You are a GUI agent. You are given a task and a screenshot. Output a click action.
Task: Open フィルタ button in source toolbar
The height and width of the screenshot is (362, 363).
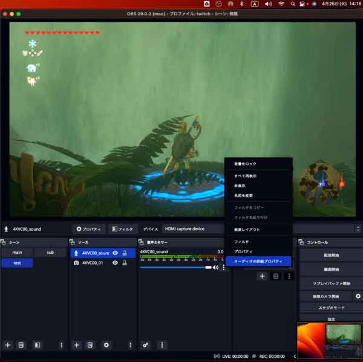pyautogui.click(x=123, y=229)
